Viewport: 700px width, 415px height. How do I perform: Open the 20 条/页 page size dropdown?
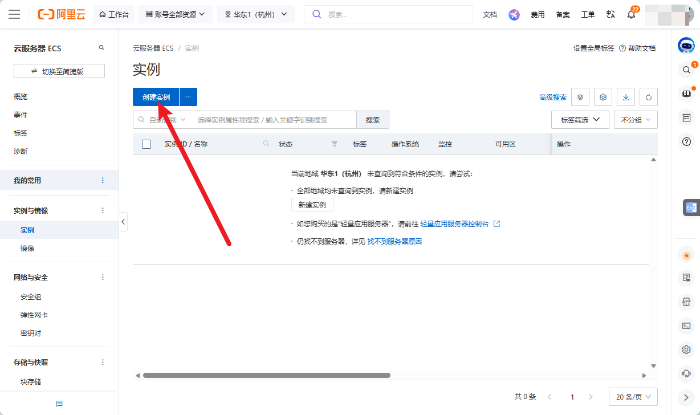pyautogui.click(x=633, y=397)
